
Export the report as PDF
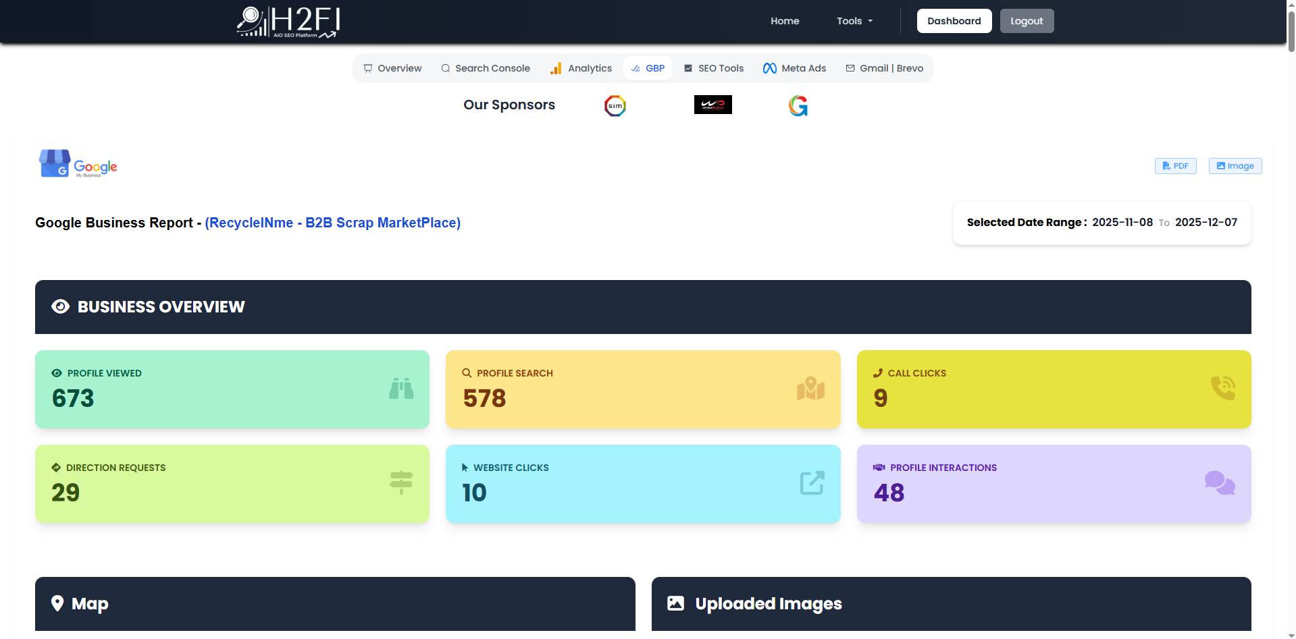pyautogui.click(x=1175, y=165)
